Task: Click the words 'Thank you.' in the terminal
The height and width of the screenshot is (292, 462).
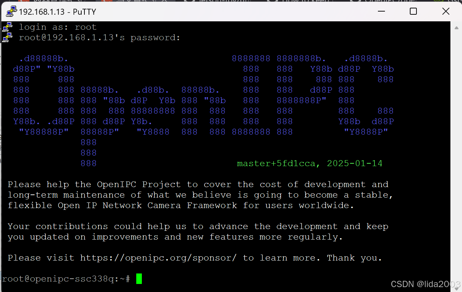Action: pyautogui.click(x=354, y=258)
